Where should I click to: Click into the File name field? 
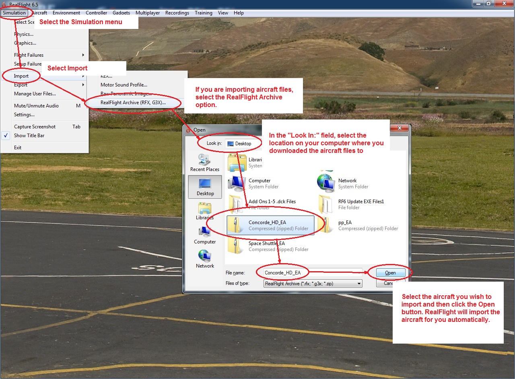(x=313, y=273)
